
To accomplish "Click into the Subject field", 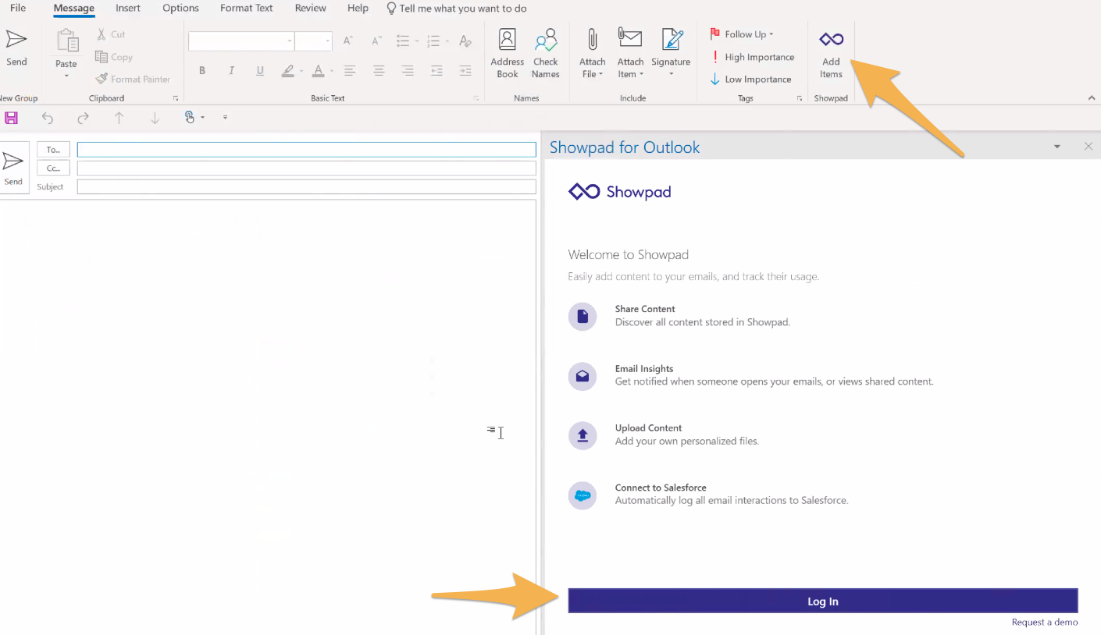I will 306,187.
